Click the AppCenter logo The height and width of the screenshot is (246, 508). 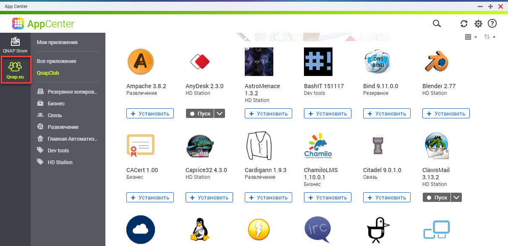click(x=43, y=24)
